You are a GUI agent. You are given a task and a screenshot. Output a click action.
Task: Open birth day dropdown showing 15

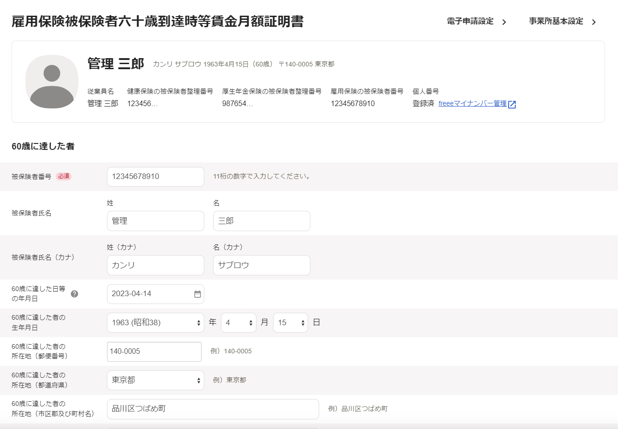pyautogui.click(x=291, y=322)
